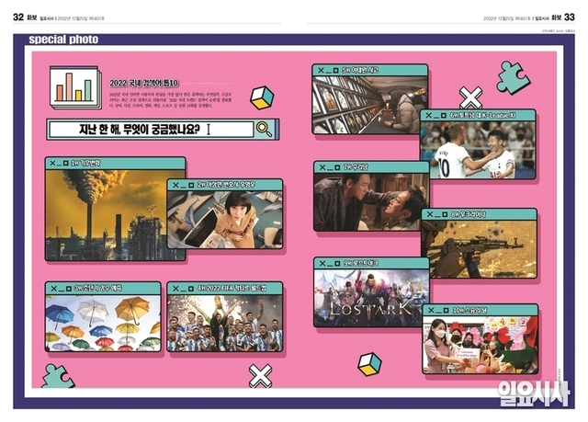Image resolution: width=588 pixels, height=422 pixels.
Task: Open the Argentina World Cup celebration photo
Action: pyautogui.click(x=224, y=323)
